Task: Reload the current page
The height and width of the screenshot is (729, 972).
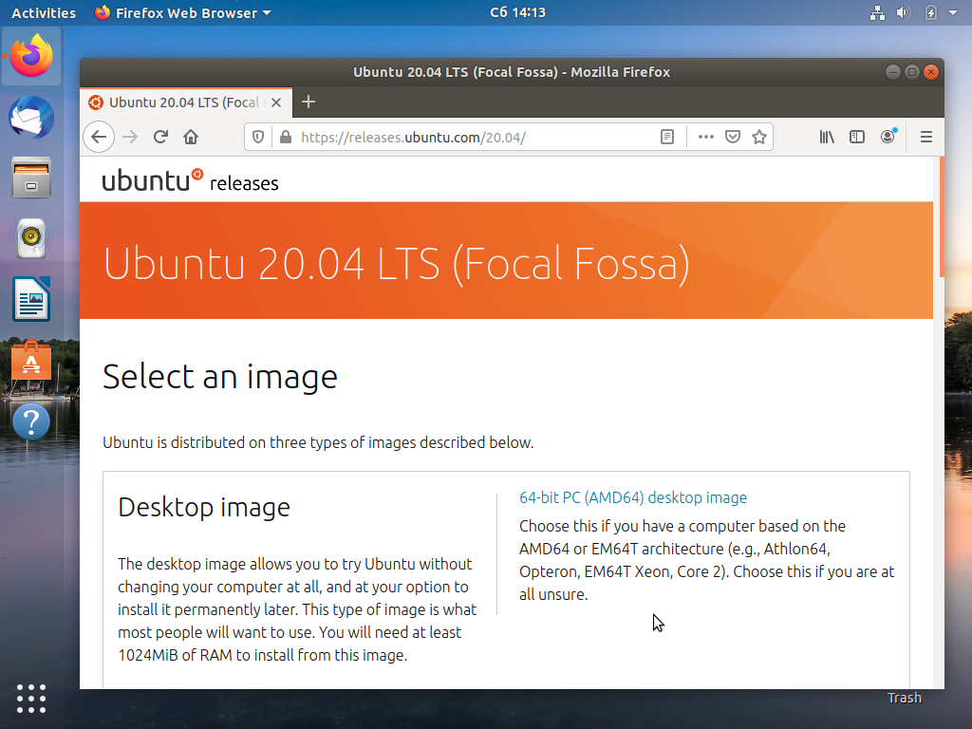Action: pos(160,137)
